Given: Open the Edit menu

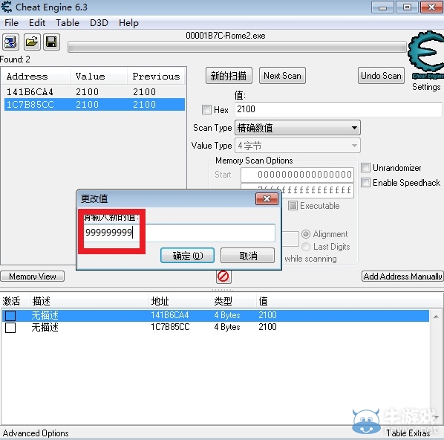Looking at the screenshot, I should pyautogui.click(x=37, y=23).
